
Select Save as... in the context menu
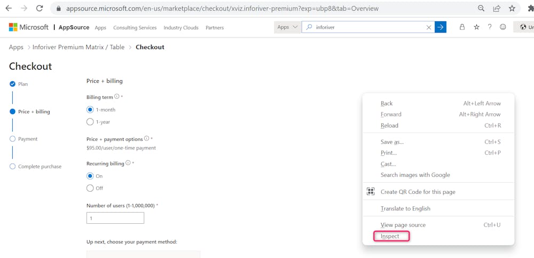[438, 142]
